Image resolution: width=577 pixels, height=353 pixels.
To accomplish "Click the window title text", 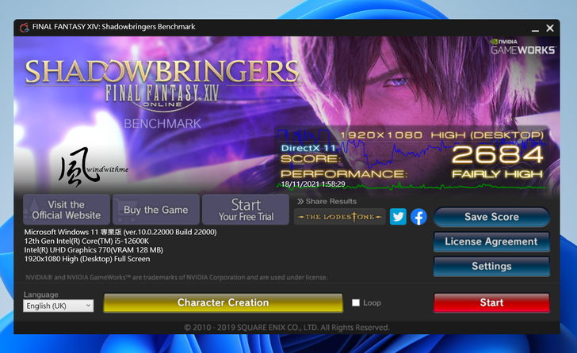I will click(x=113, y=27).
